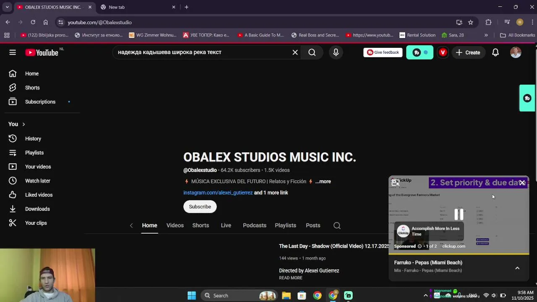The width and height of the screenshot is (537, 302).
Task: Switch to the Posts tab
Action: (x=313, y=226)
